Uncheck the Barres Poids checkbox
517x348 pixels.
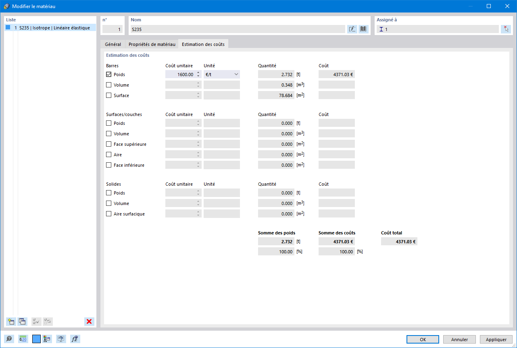pyautogui.click(x=109, y=75)
